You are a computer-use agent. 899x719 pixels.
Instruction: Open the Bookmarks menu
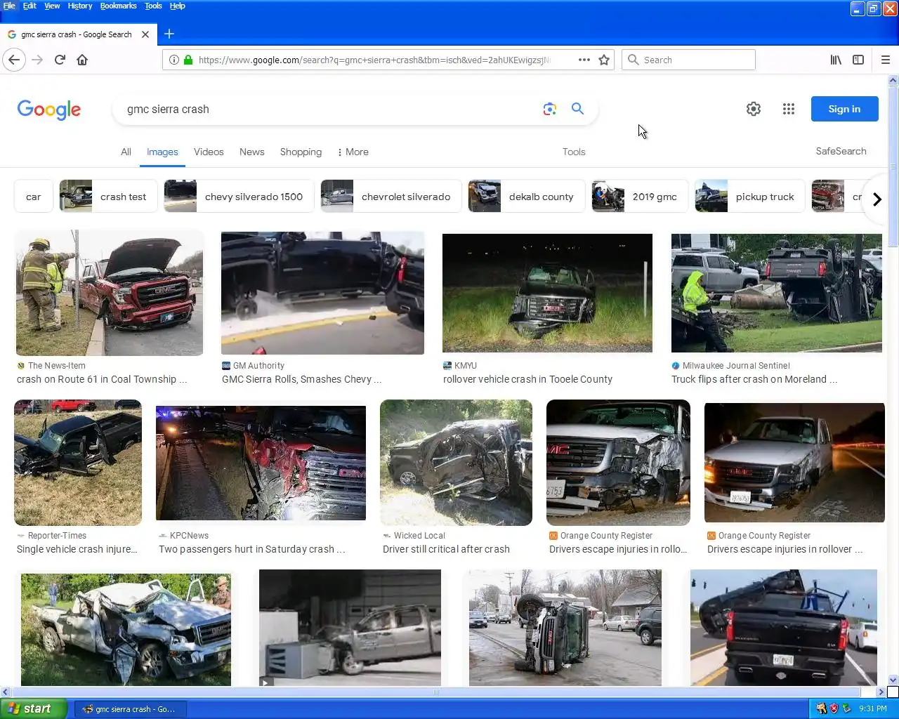118,6
